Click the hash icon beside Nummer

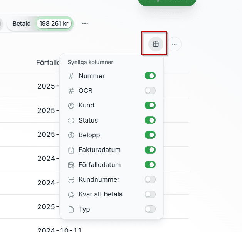click(71, 76)
